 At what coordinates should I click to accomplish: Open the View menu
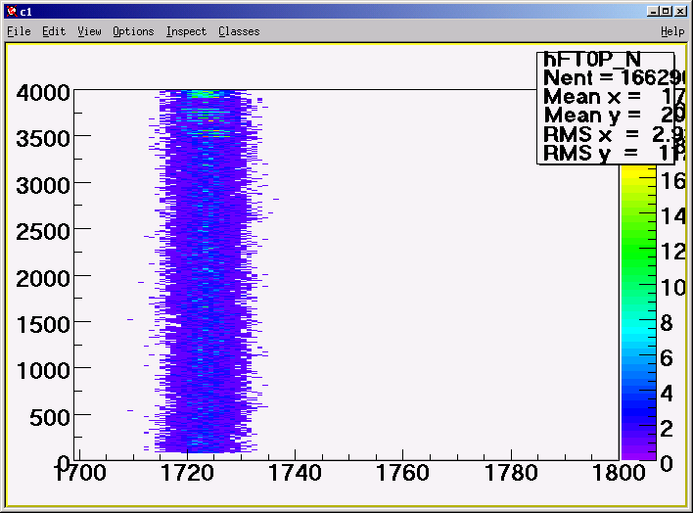[89, 31]
